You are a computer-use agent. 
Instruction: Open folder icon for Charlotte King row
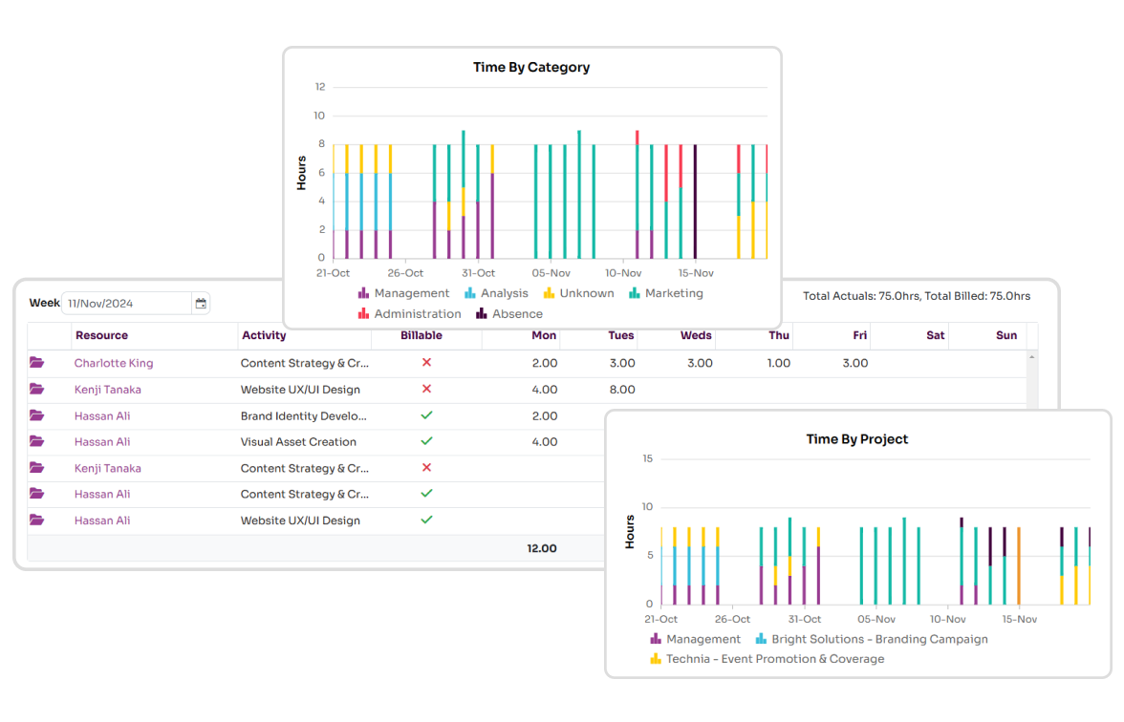coord(36,363)
